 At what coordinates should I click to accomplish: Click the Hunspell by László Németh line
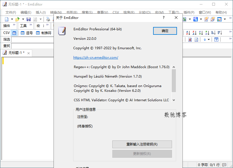point(108,76)
